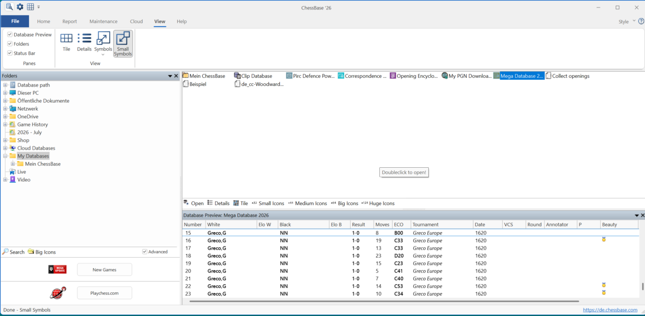Select the de_cc-Woodward... database
Viewport: 645px width, 316px height.
259,84
